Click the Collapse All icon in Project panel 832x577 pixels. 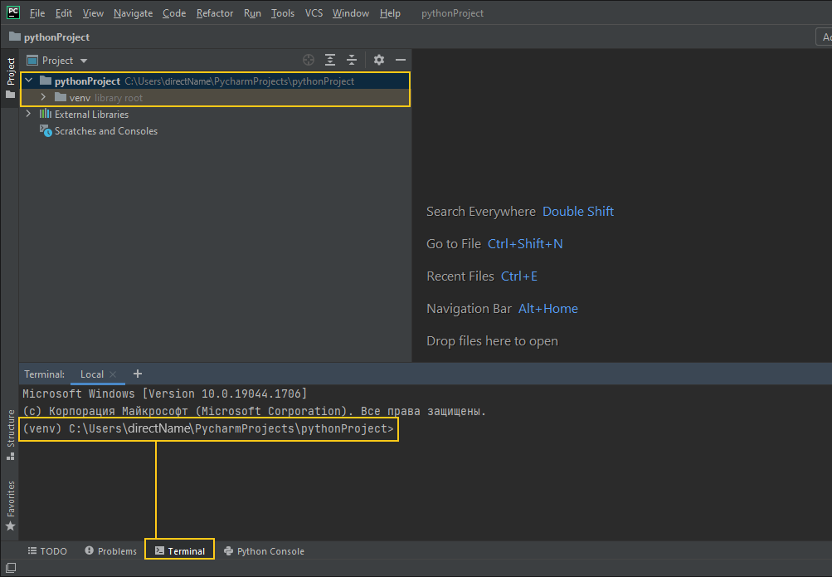pos(352,60)
